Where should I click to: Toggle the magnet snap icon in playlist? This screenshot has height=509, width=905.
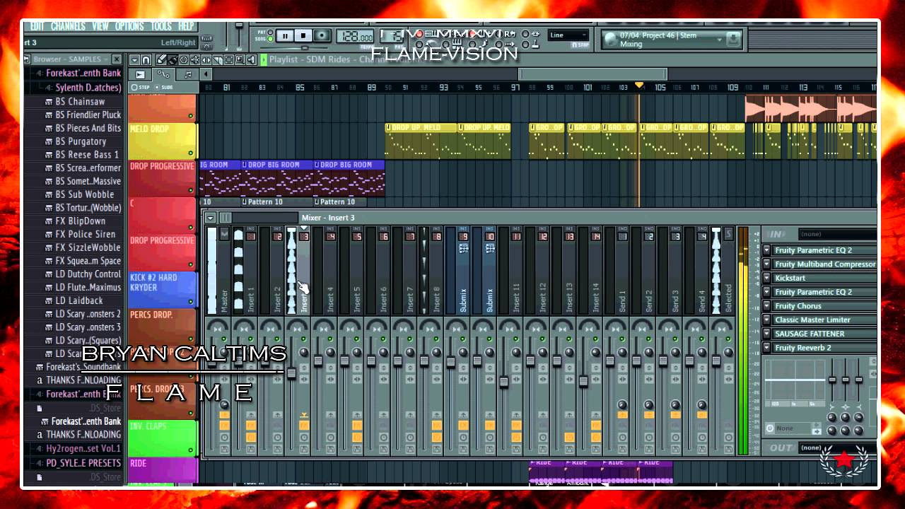[146, 60]
